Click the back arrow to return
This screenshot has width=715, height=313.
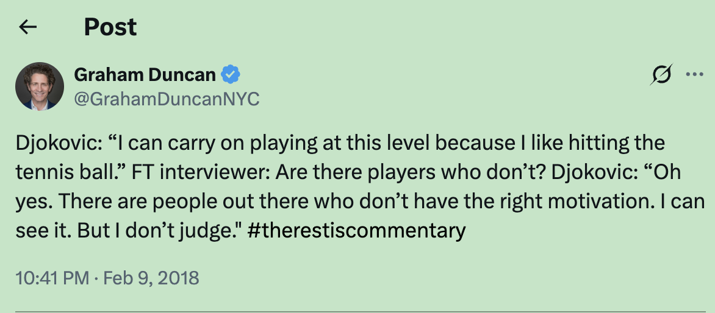(x=28, y=27)
